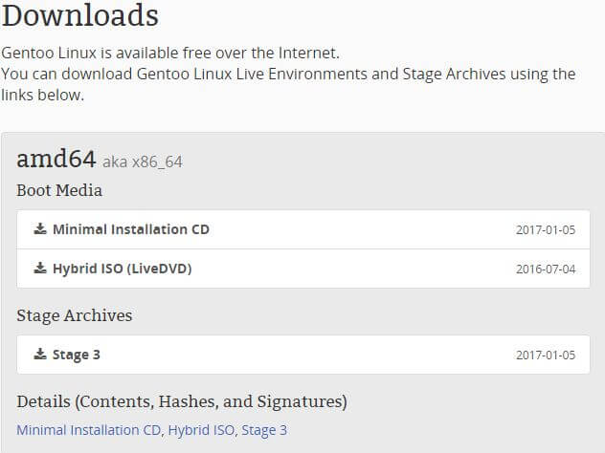Viewport: 605px width, 453px height.
Task: Click the download icon beside Minimal Installation CD
Action: [x=40, y=228]
